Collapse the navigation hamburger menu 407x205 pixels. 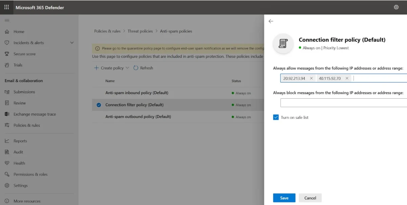(7, 21)
